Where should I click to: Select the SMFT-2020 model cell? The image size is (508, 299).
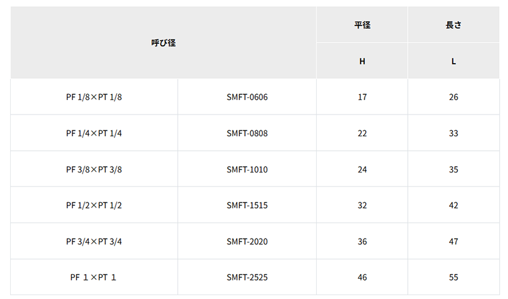[247, 241]
